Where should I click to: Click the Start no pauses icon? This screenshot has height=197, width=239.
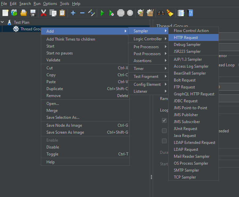pyautogui.click(x=111, y=13)
